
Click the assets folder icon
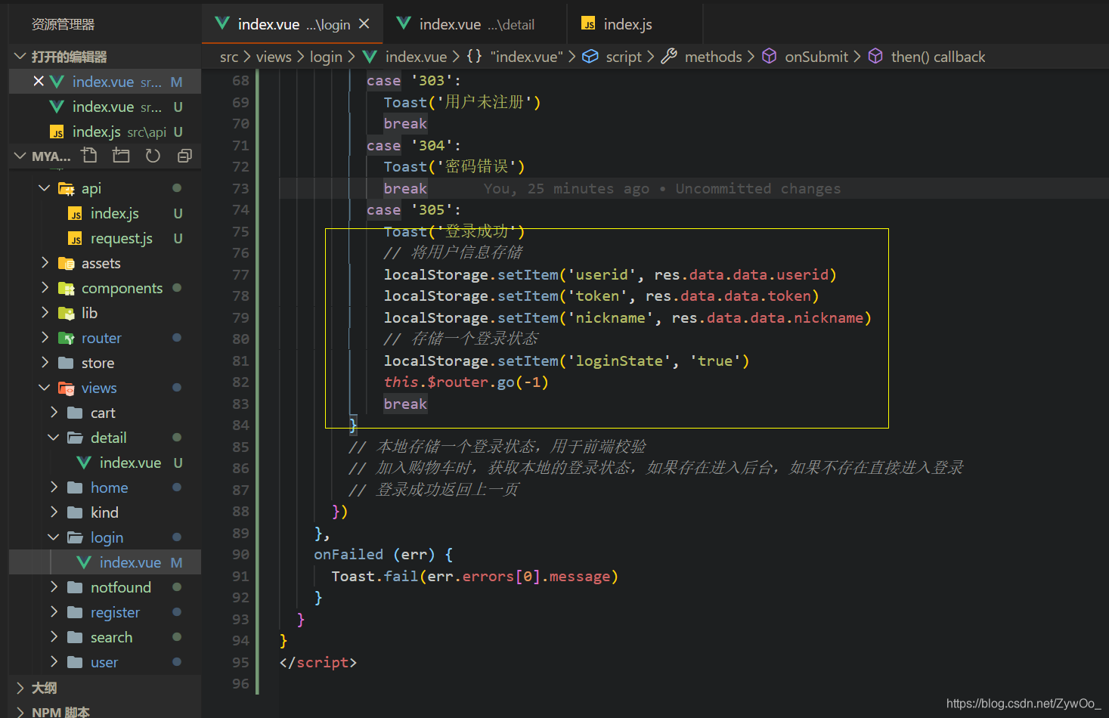[x=67, y=264]
